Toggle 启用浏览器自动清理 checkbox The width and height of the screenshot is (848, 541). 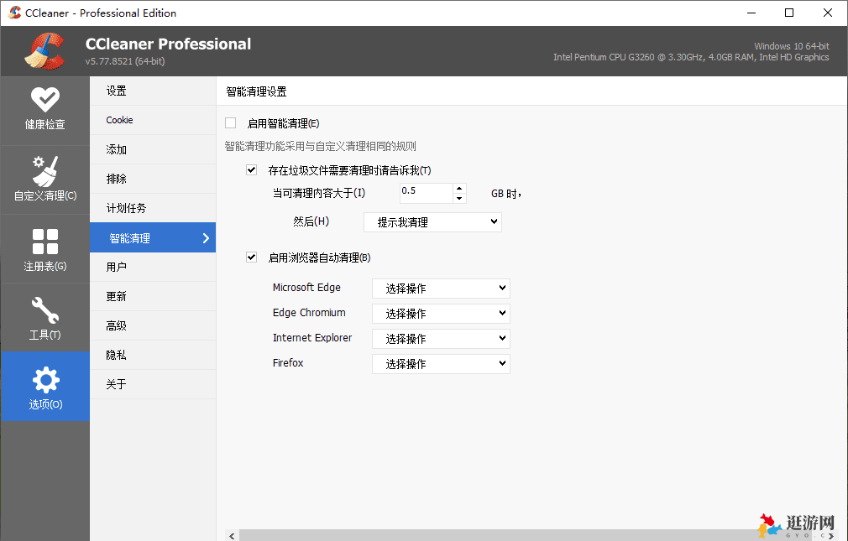[x=251, y=257]
